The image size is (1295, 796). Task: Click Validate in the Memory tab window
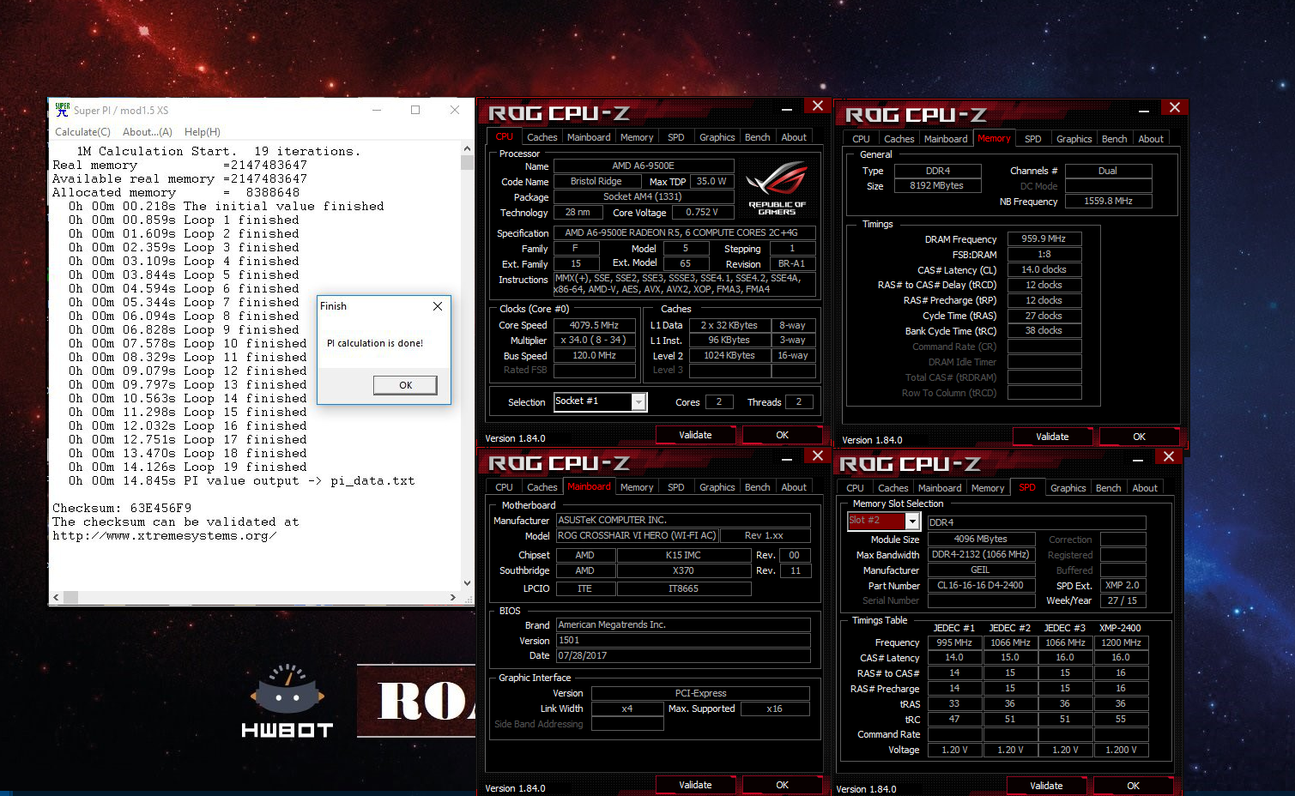pos(1052,437)
